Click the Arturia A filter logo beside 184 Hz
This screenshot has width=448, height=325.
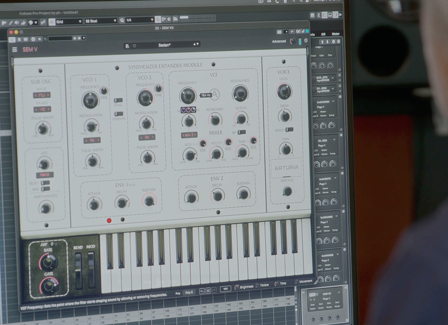[x=215, y=94]
